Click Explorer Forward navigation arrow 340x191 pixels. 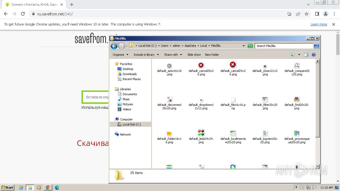point(121,46)
